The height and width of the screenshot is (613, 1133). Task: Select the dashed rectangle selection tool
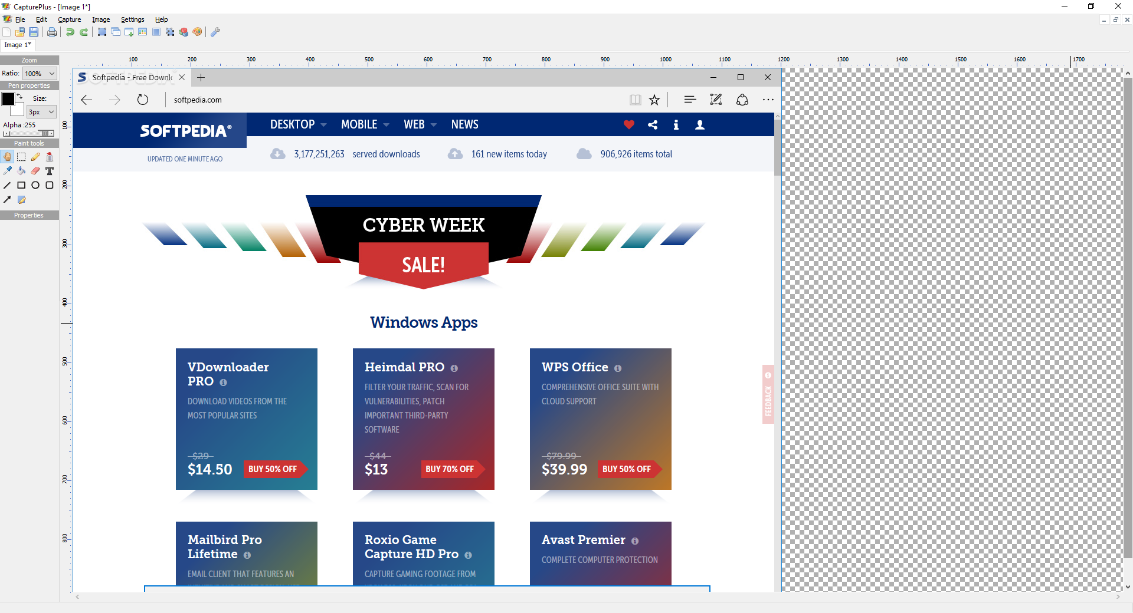pyautogui.click(x=21, y=157)
